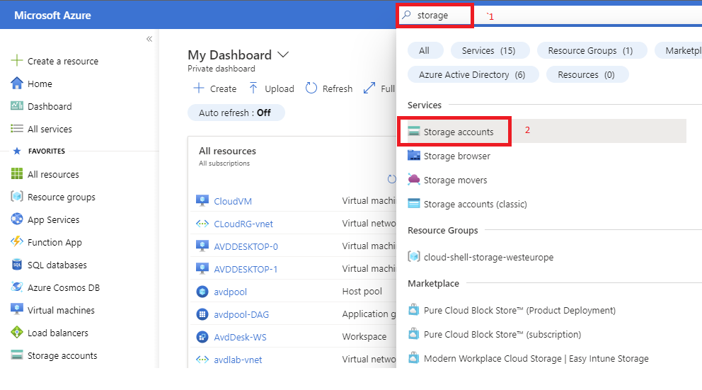Click the Storage accounts search result

point(458,132)
